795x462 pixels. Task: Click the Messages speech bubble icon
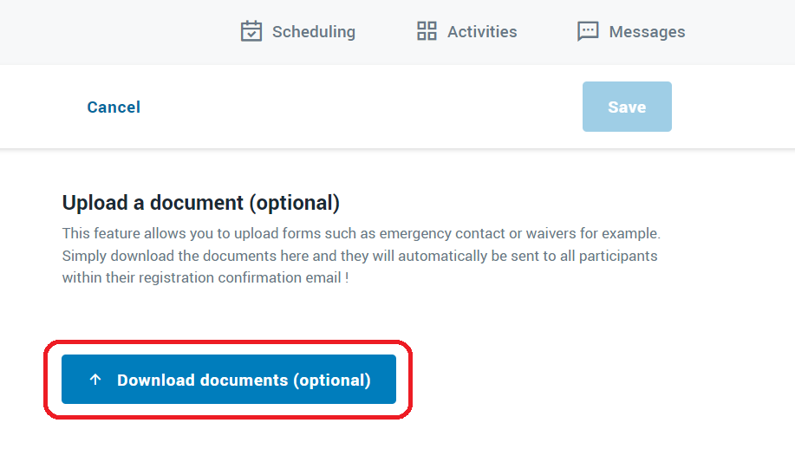tap(588, 31)
